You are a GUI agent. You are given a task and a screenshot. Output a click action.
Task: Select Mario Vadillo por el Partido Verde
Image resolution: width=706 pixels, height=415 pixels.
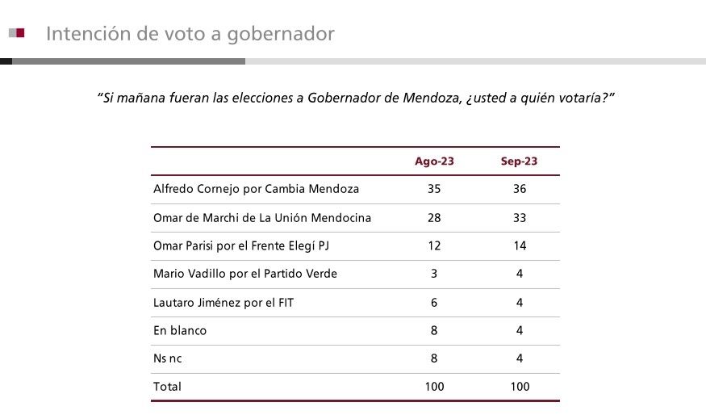click(x=245, y=274)
